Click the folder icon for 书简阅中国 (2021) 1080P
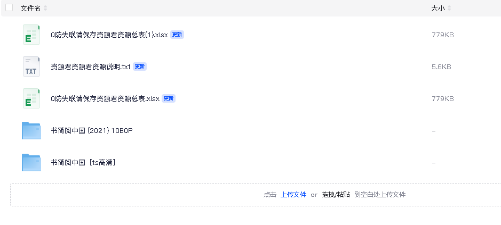The width and height of the screenshot is (501, 225). (31, 130)
